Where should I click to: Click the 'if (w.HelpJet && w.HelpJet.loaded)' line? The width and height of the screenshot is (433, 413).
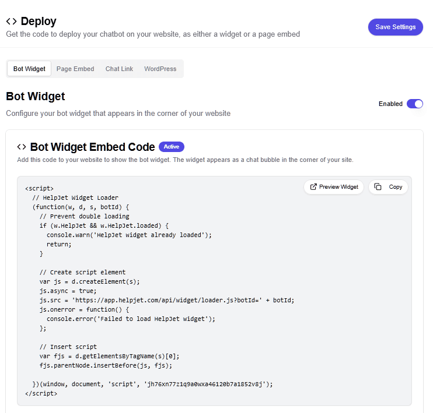[104, 225]
